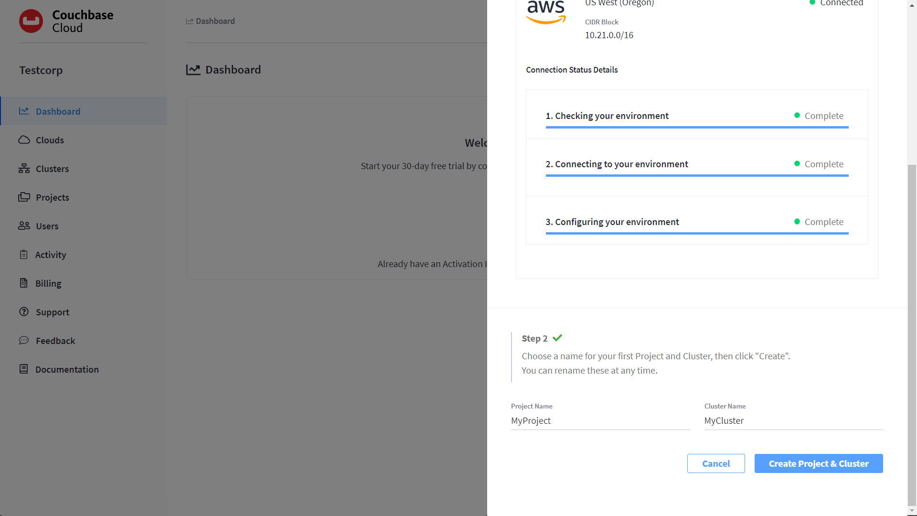Click the Cluster Name input field
This screenshot has height=516, width=917.
coord(793,421)
